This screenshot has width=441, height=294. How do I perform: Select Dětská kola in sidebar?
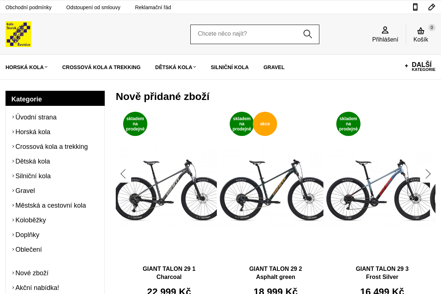click(33, 161)
